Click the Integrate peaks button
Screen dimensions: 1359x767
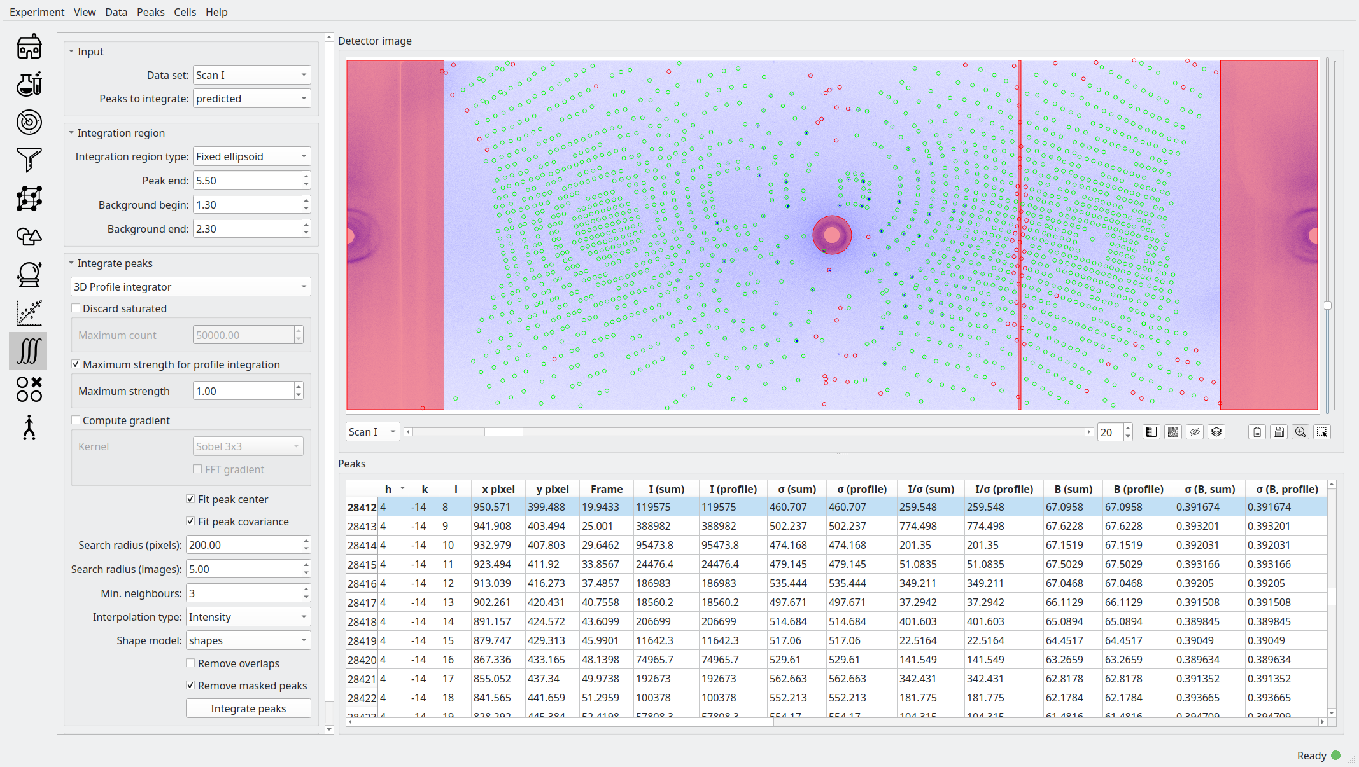(x=248, y=708)
